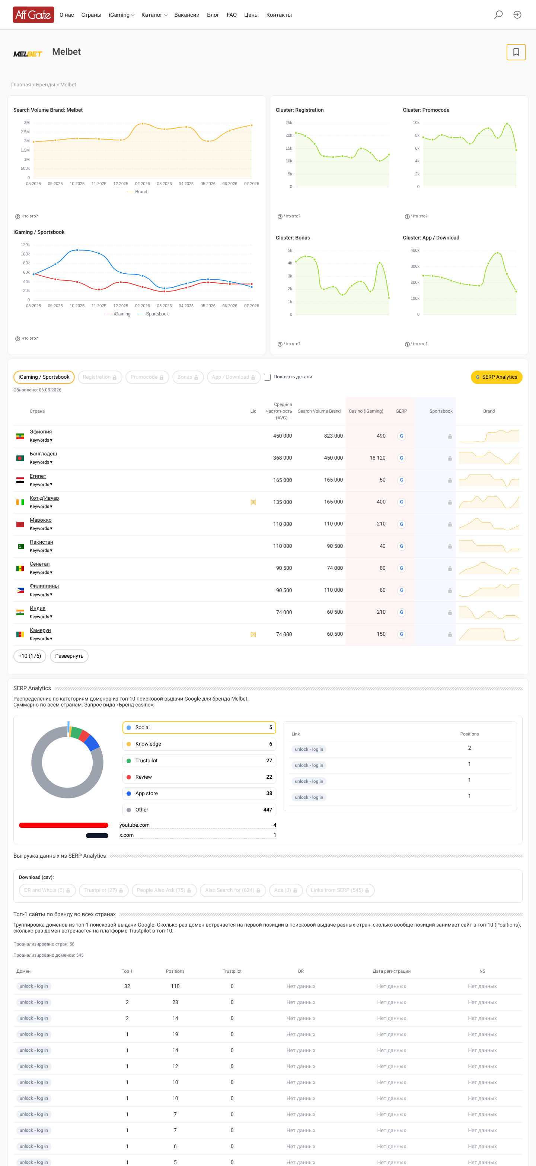Bookmark the Melbet brand page
Viewport: 536px width, 1166px height.
516,52
